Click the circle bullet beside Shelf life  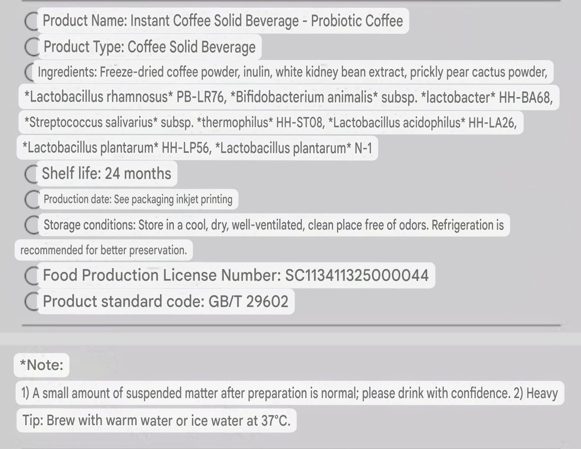[x=31, y=174]
